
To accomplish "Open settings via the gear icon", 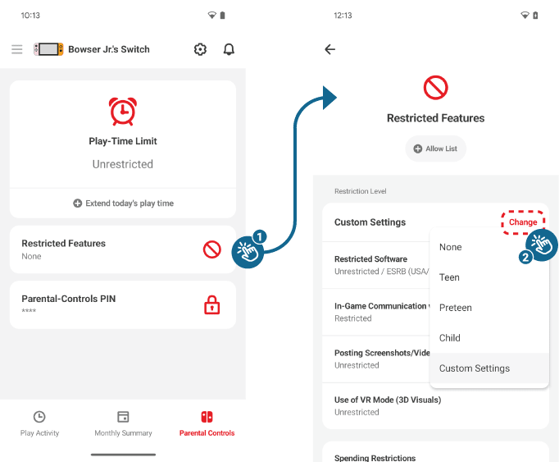I will click(x=200, y=49).
